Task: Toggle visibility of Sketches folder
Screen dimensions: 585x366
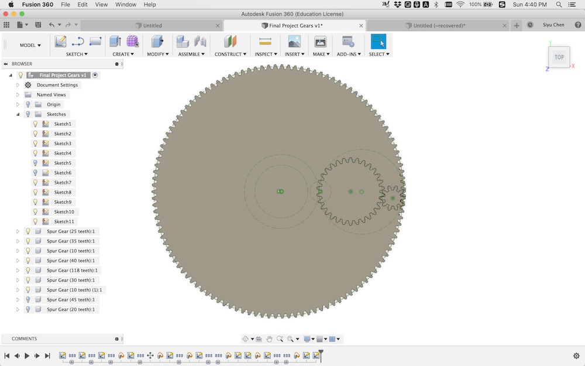Action: click(28, 114)
